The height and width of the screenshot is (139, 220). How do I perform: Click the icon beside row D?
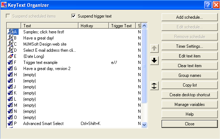(x=10, y=50)
